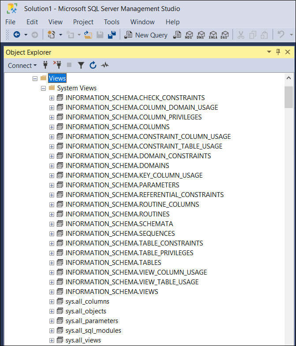Click the Navigate Forward icon
Image resolution: width=296 pixels, height=346 pixels.
coord(35,35)
